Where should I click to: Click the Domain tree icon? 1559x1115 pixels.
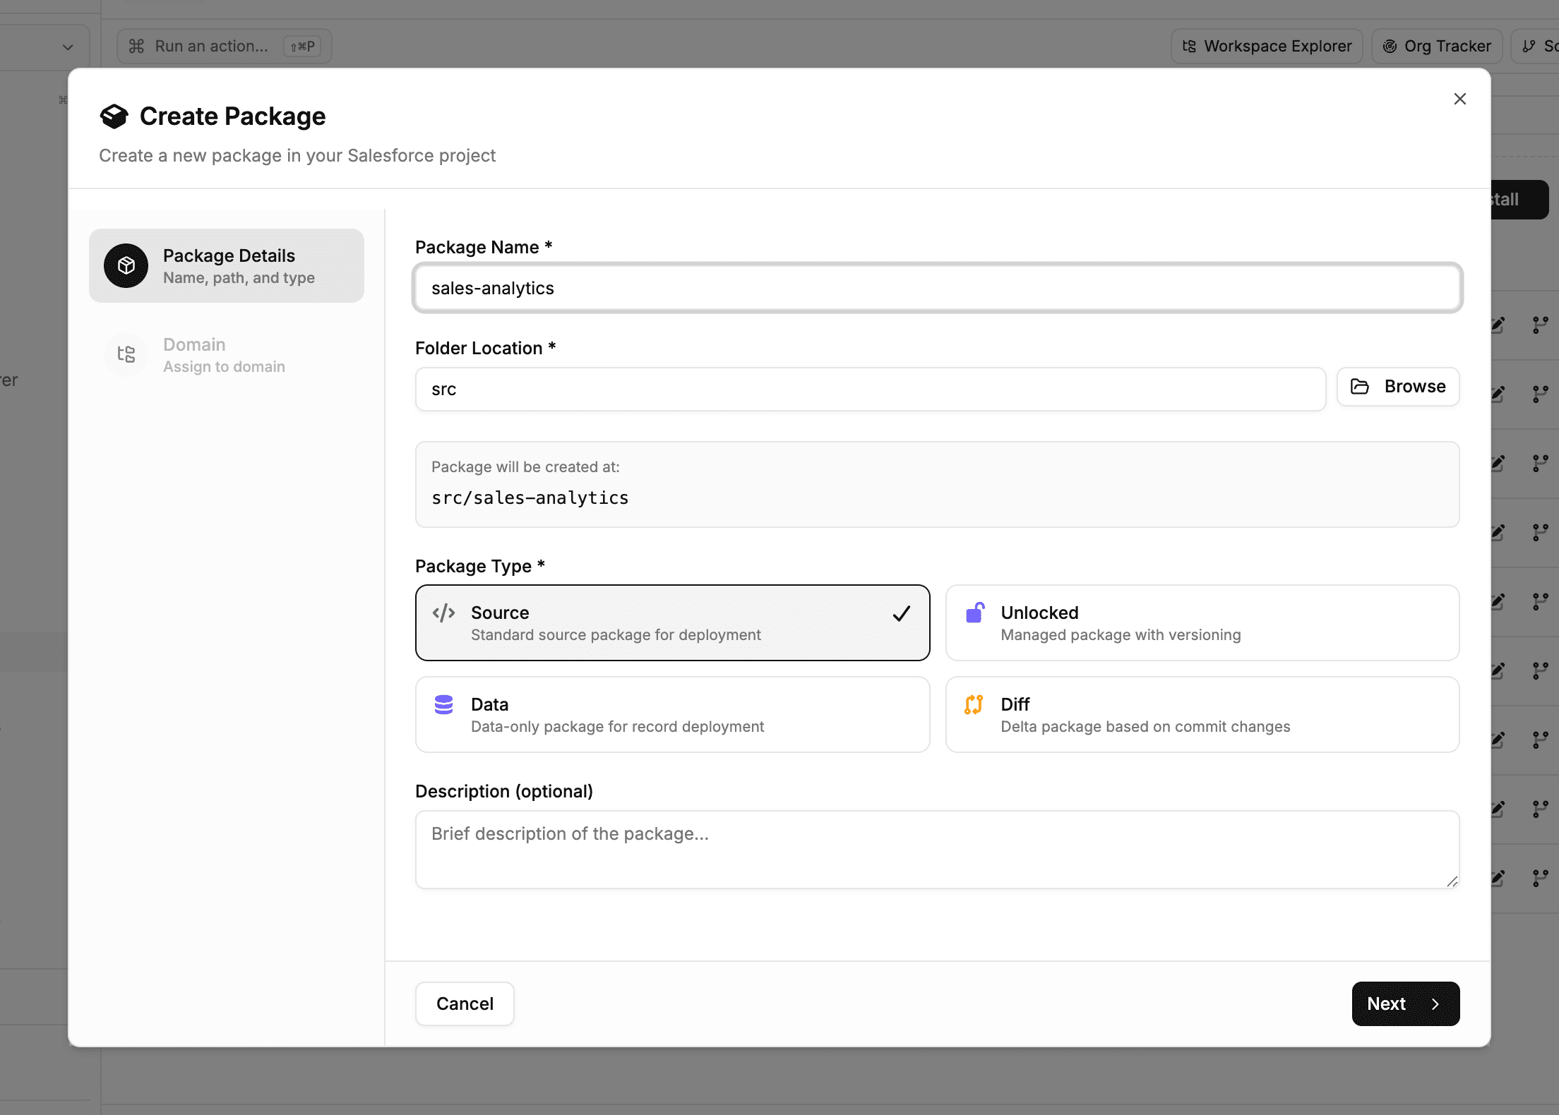coord(126,354)
